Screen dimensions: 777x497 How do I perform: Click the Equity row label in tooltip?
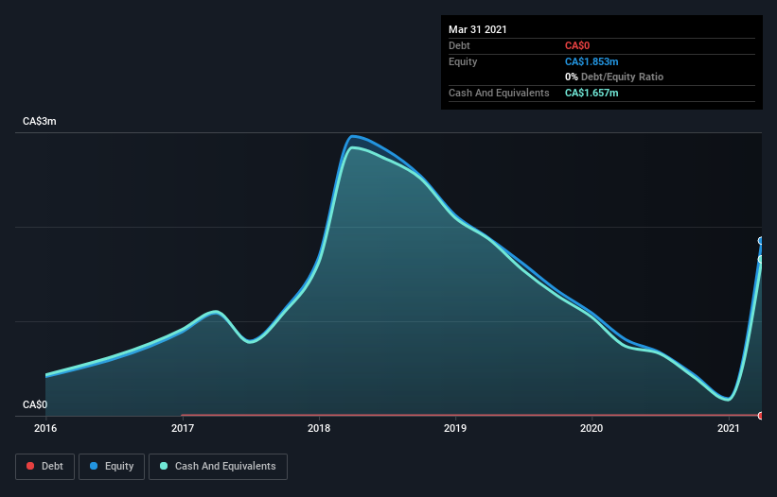point(463,61)
